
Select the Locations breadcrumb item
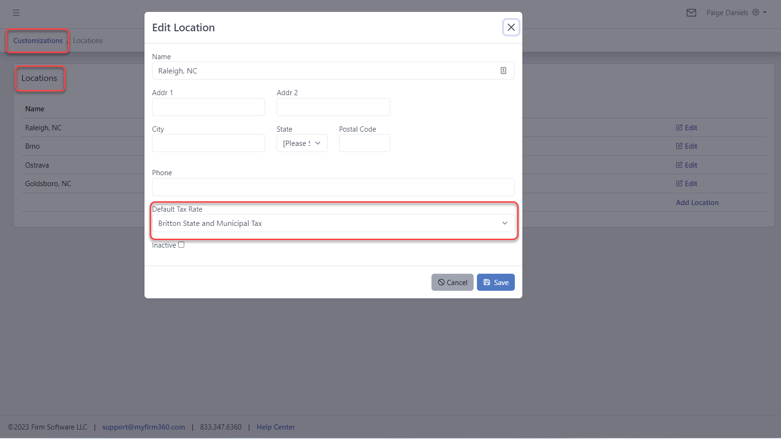tap(88, 40)
